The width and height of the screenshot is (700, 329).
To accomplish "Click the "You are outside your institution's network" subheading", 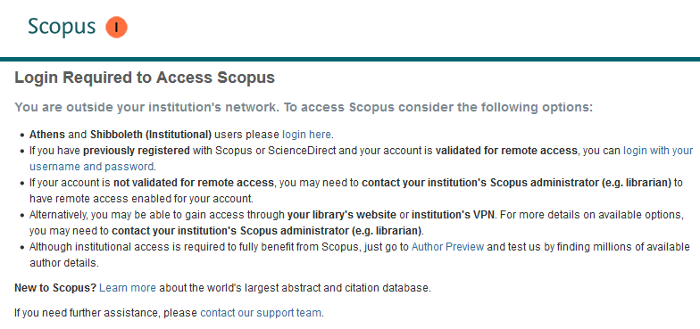I will pyautogui.click(x=304, y=107).
